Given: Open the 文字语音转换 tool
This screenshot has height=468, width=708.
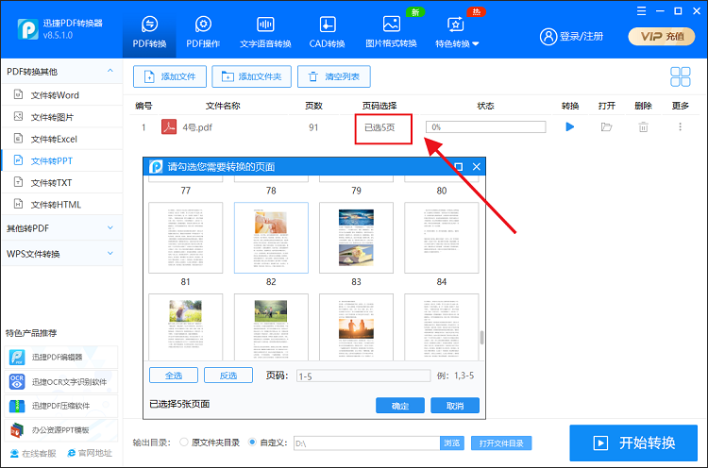Looking at the screenshot, I should coord(263,30).
